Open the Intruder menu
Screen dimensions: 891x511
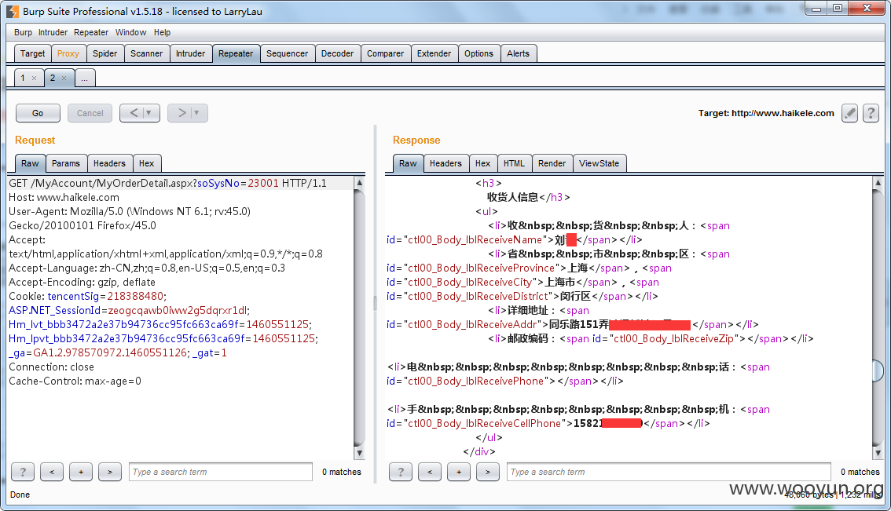(53, 32)
